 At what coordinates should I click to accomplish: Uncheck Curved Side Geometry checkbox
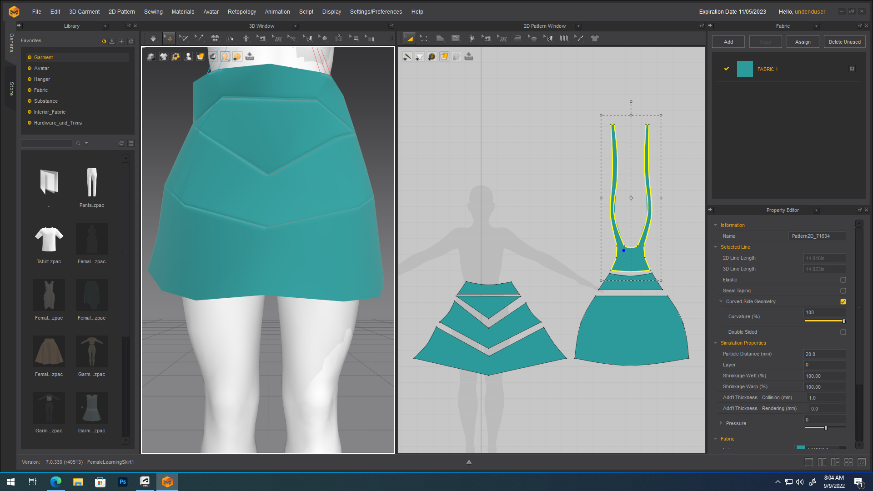click(x=843, y=302)
